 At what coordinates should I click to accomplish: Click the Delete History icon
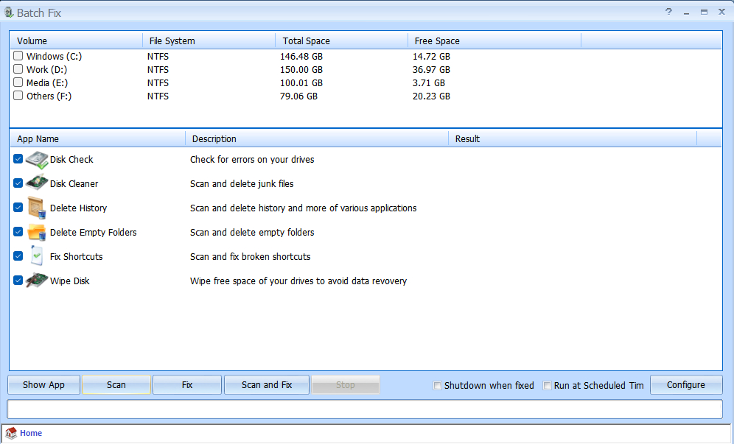37,208
